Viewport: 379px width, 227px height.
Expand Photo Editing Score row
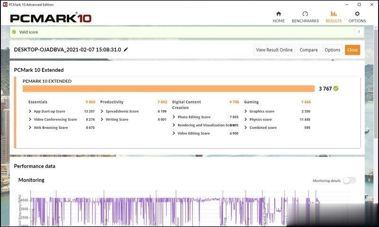pyautogui.click(x=174, y=117)
